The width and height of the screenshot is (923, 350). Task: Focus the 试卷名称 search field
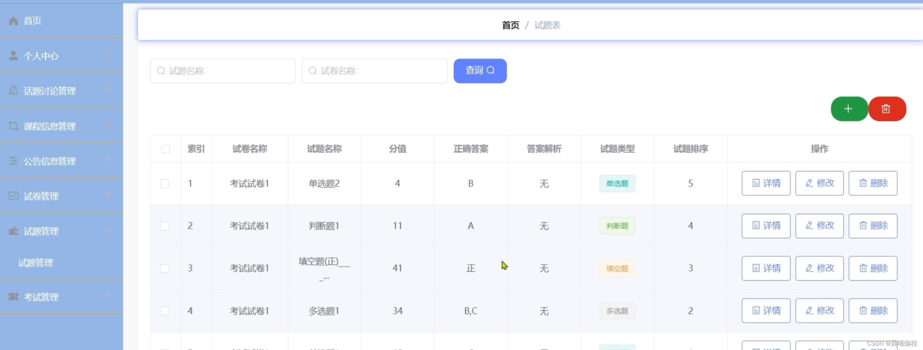pyautogui.click(x=374, y=71)
